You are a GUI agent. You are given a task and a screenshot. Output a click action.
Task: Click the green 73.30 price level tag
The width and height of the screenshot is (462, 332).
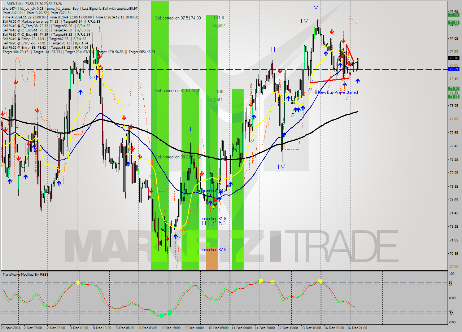point(454,88)
